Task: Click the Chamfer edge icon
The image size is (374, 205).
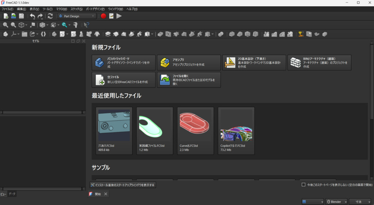Action: pyautogui.click(x=240, y=34)
